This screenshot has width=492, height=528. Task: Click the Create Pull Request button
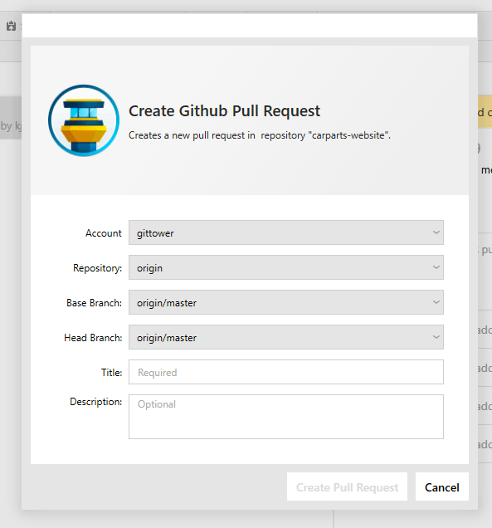[x=347, y=487]
